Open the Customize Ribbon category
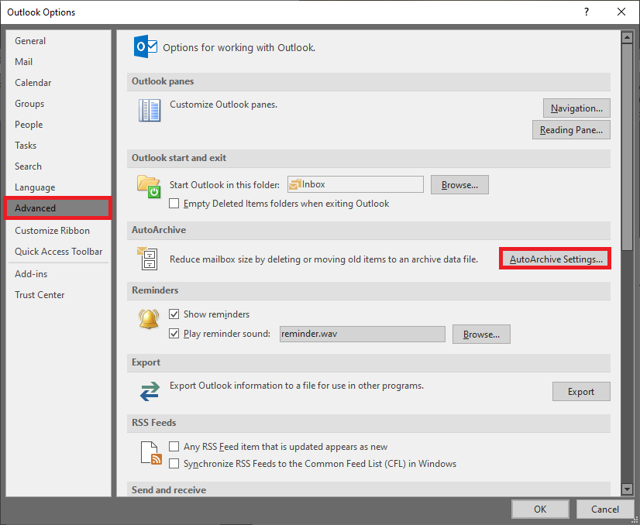 tap(58, 231)
